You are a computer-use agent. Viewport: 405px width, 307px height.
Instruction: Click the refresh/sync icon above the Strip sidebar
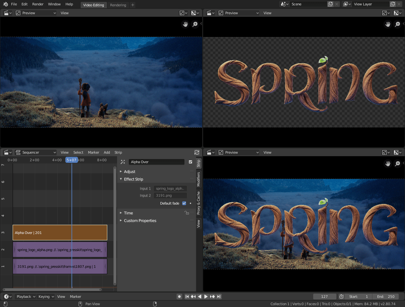coord(197,152)
